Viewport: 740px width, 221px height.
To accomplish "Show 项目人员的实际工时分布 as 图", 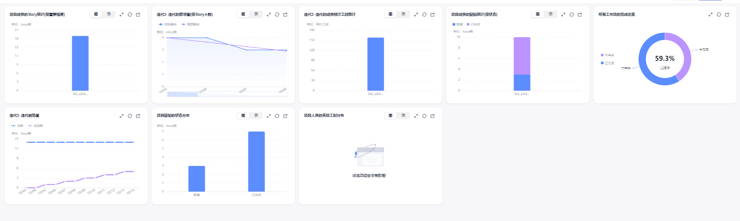I will (391, 116).
